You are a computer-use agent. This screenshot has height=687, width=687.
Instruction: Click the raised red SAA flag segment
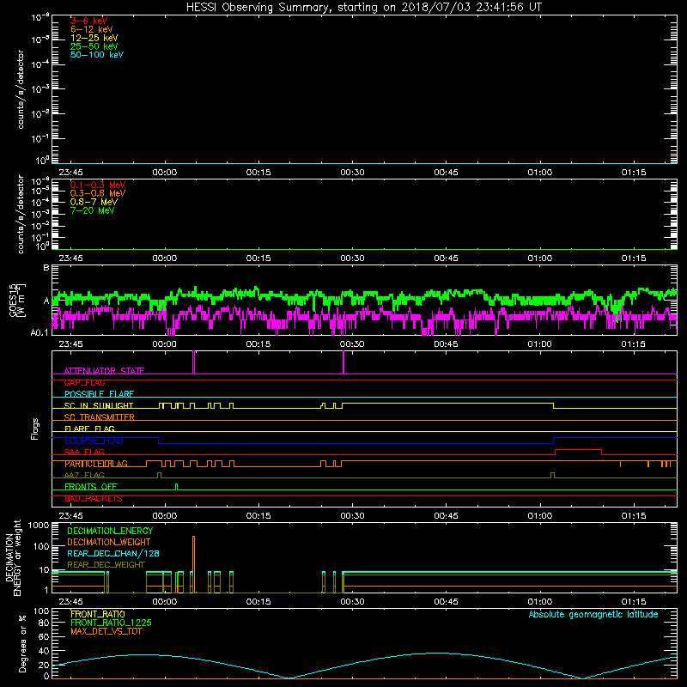(x=578, y=450)
